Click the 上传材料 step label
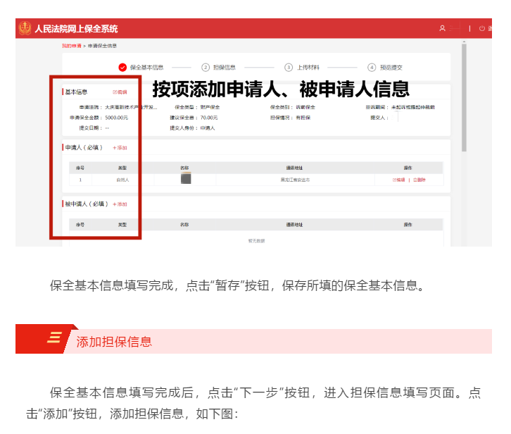 coord(308,68)
